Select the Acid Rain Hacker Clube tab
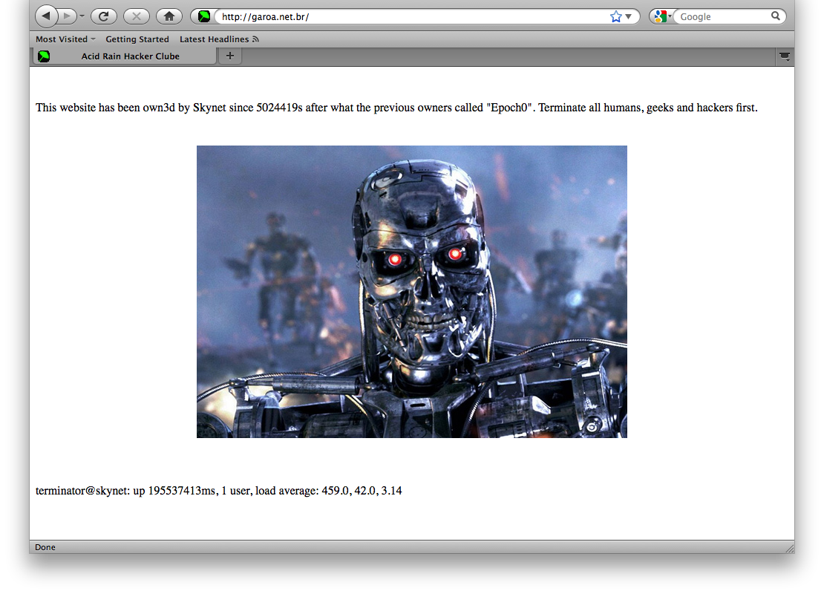 click(x=125, y=56)
